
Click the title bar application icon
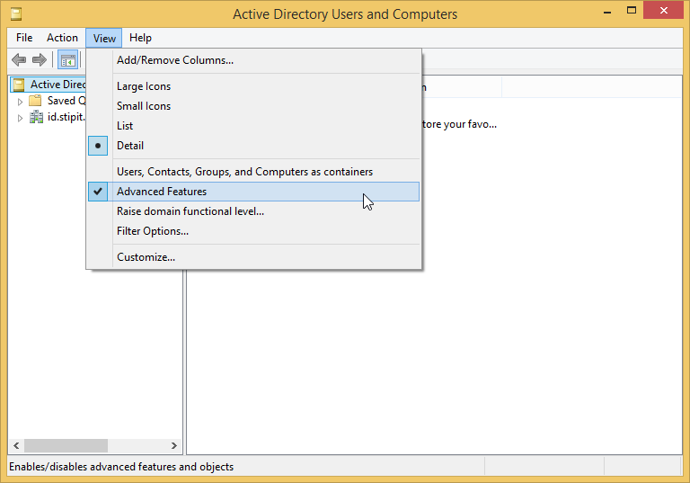pos(16,14)
